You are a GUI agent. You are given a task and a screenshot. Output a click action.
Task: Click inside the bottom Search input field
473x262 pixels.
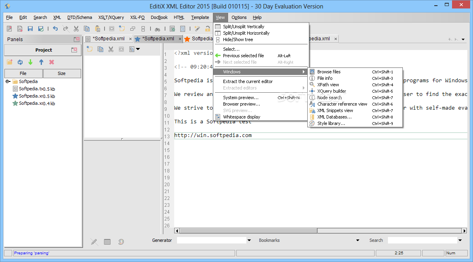pyautogui.click(x=422, y=240)
